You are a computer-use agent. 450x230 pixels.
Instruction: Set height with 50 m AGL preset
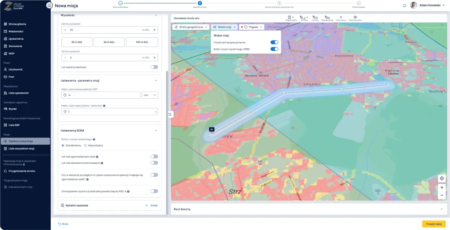click(x=109, y=42)
